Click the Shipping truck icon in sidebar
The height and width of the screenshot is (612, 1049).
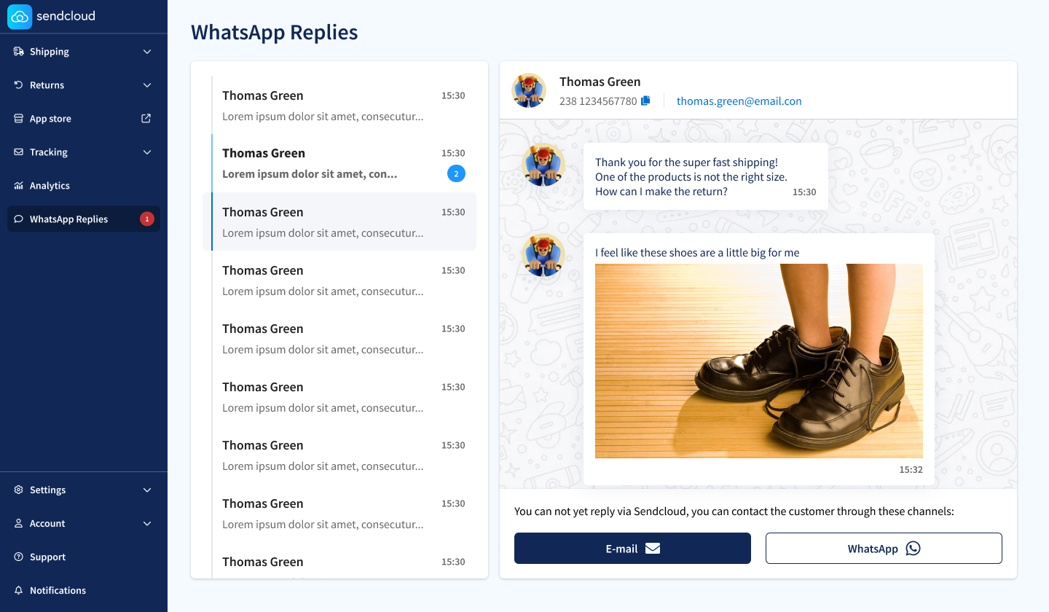tap(19, 52)
